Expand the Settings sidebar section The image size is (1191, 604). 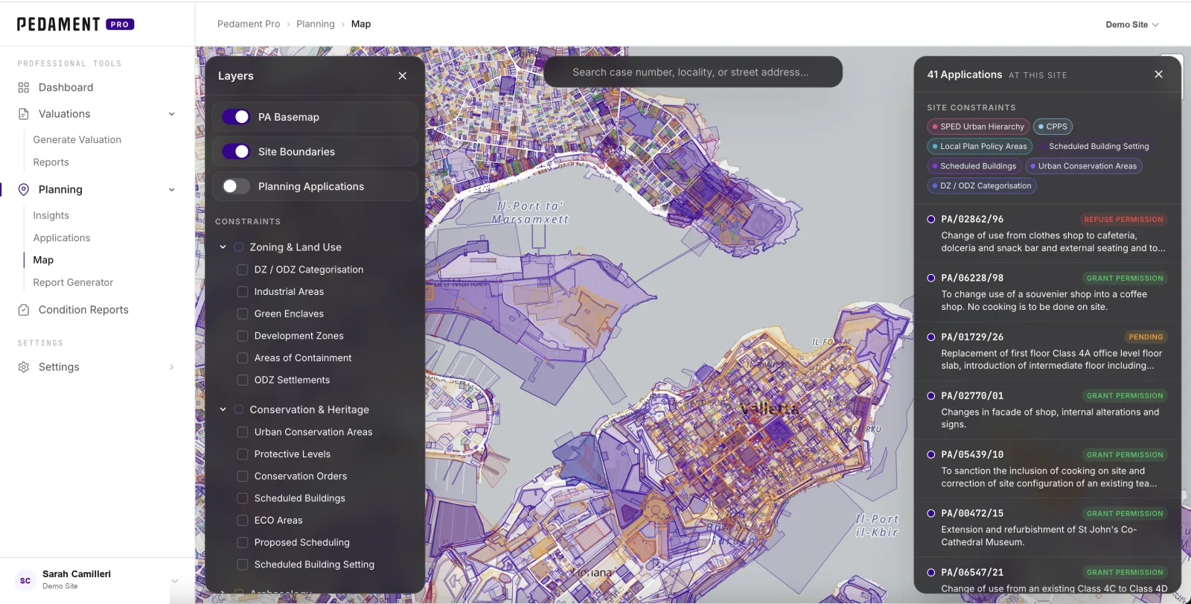click(x=172, y=367)
